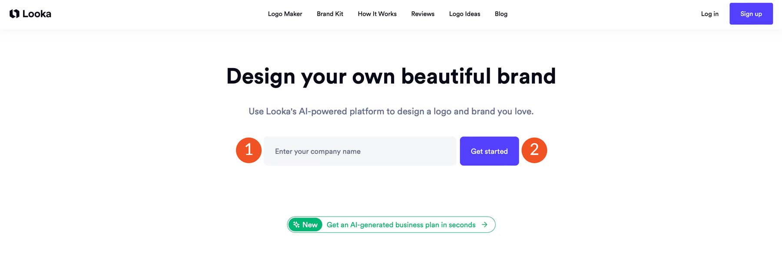Browse Logo Ideas
782x253 pixels.
click(x=464, y=13)
